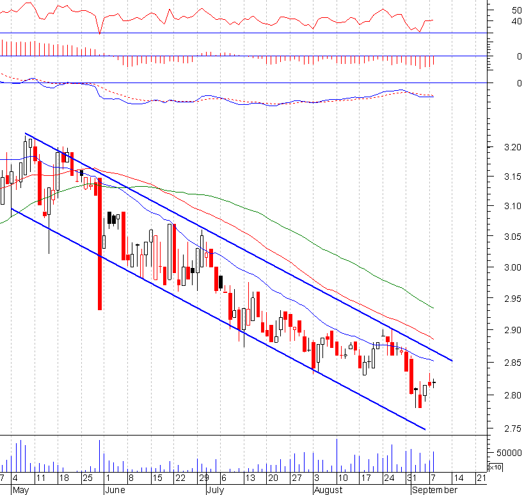This screenshot has height=495, width=524.
Task: Click the 50000 volume axis label
Action: pos(509,453)
